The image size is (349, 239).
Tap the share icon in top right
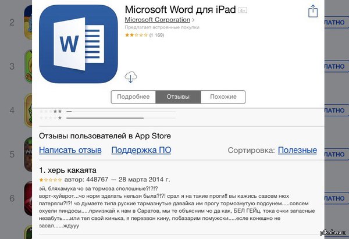click(313, 10)
